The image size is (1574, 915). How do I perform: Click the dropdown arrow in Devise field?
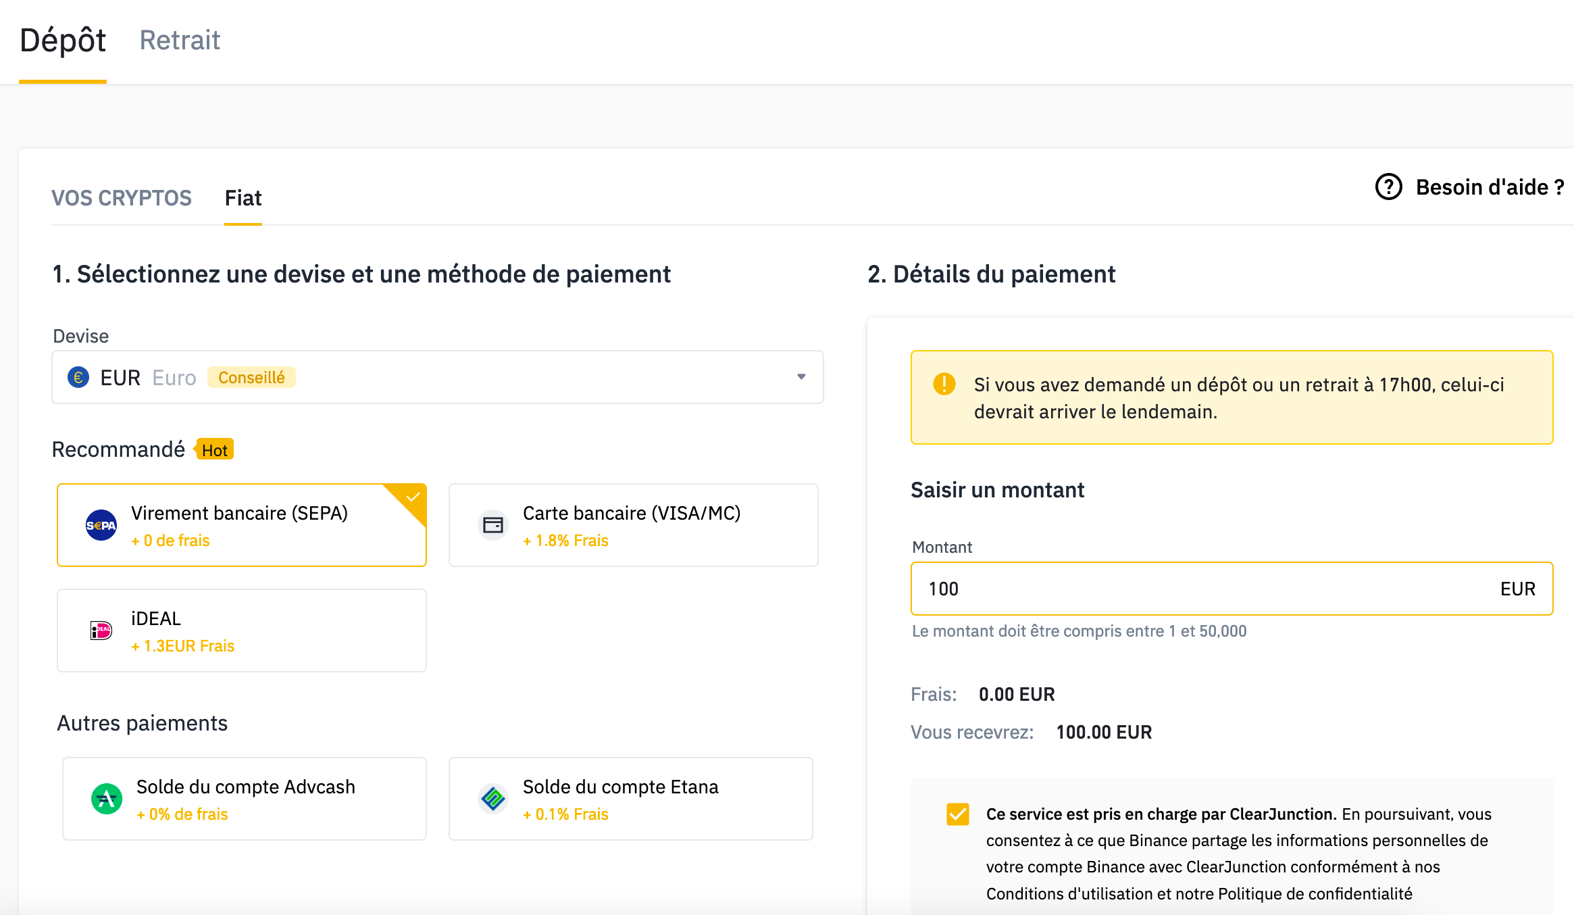coord(801,377)
